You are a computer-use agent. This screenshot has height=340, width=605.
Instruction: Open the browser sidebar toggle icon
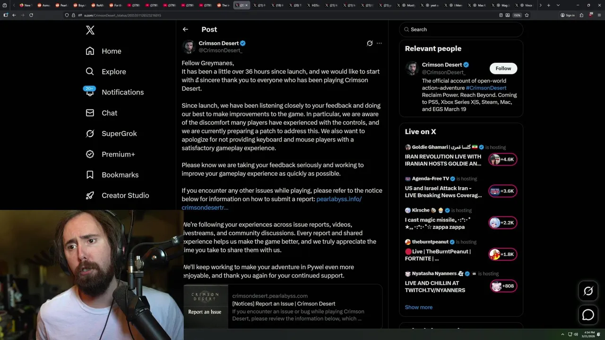click(x=5, y=15)
